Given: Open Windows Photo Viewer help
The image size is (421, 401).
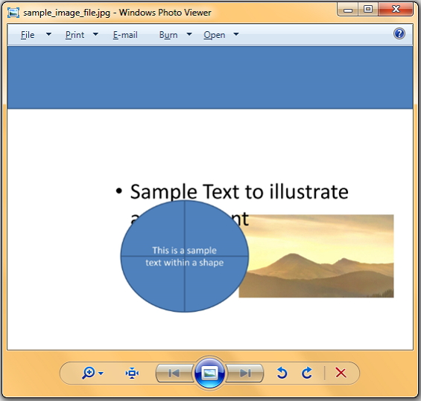Looking at the screenshot, I should point(399,33).
